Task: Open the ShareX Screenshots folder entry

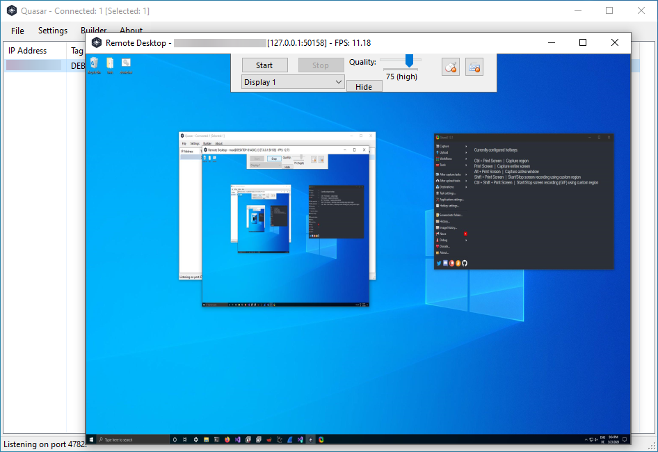Action: (x=451, y=214)
